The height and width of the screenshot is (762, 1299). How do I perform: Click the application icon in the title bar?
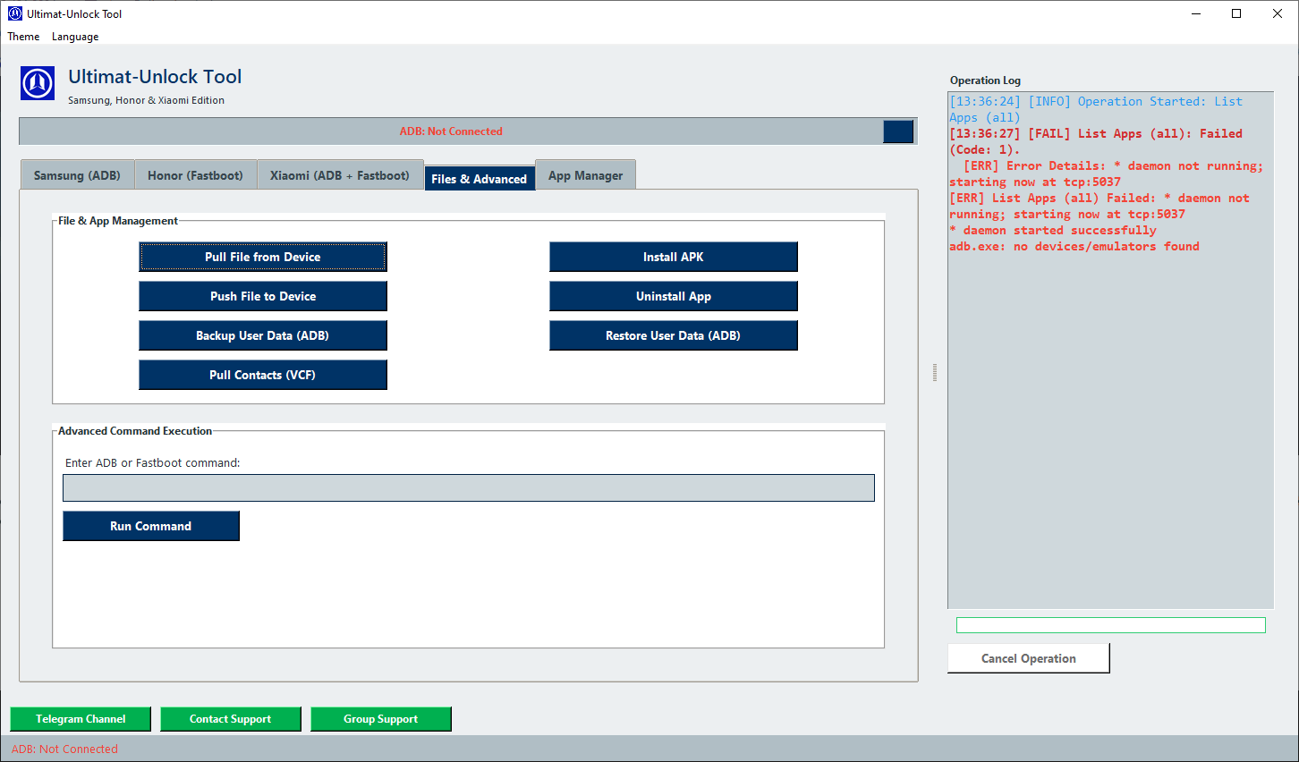(14, 13)
